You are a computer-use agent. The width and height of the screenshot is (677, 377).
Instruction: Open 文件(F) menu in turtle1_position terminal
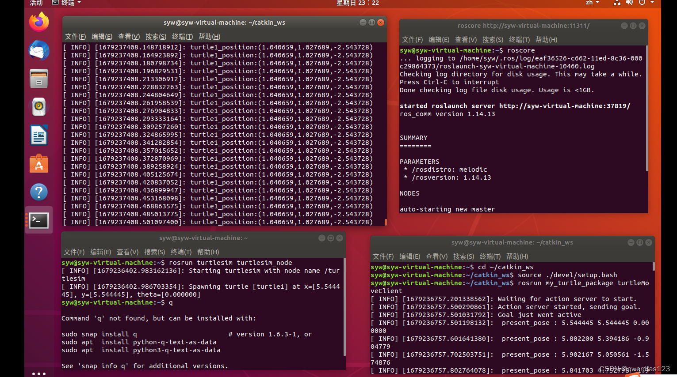point(75,37)
